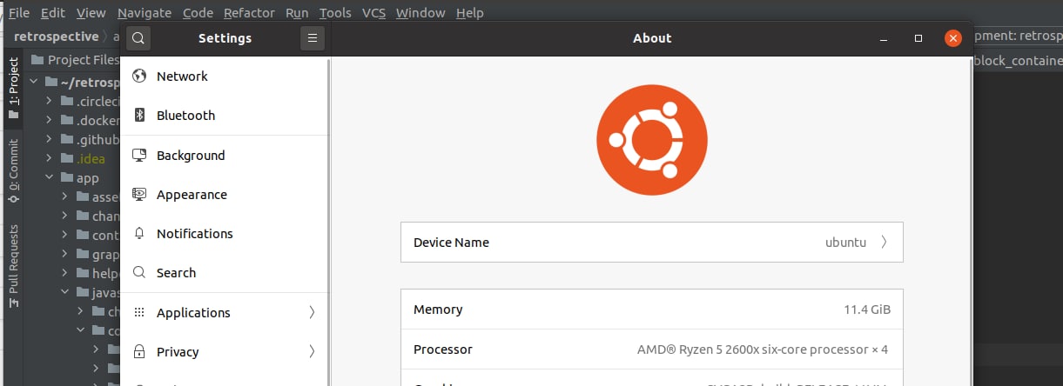Viewport: 1063px width, 386px height.
Task: Open the Settings hamburger menu button
Action: coord(312,38)
